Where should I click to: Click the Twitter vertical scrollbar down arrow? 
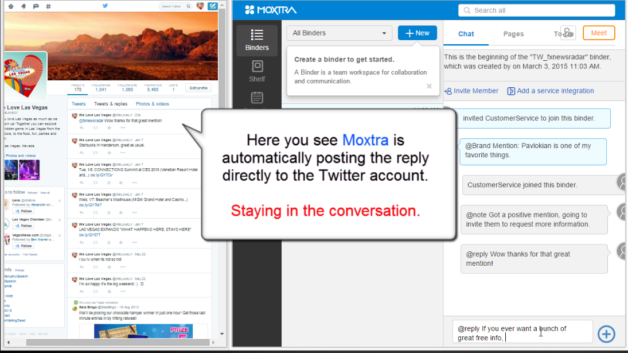click(222, 333)
